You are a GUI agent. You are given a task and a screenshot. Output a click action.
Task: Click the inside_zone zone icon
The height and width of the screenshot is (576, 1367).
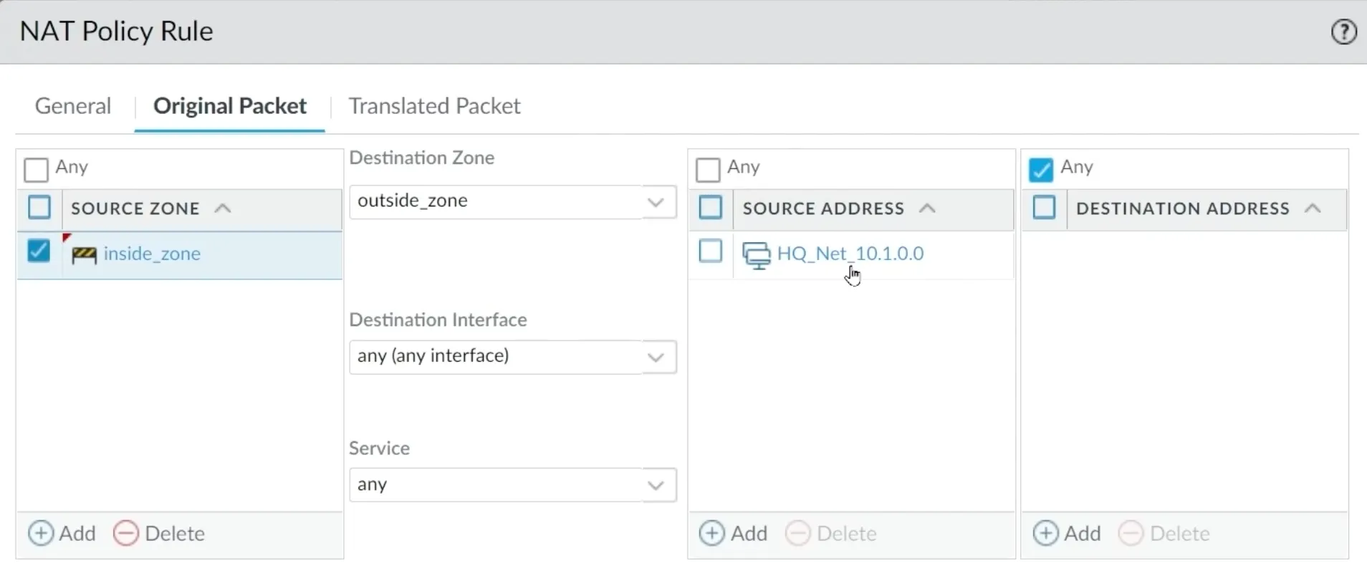point(84,254)
